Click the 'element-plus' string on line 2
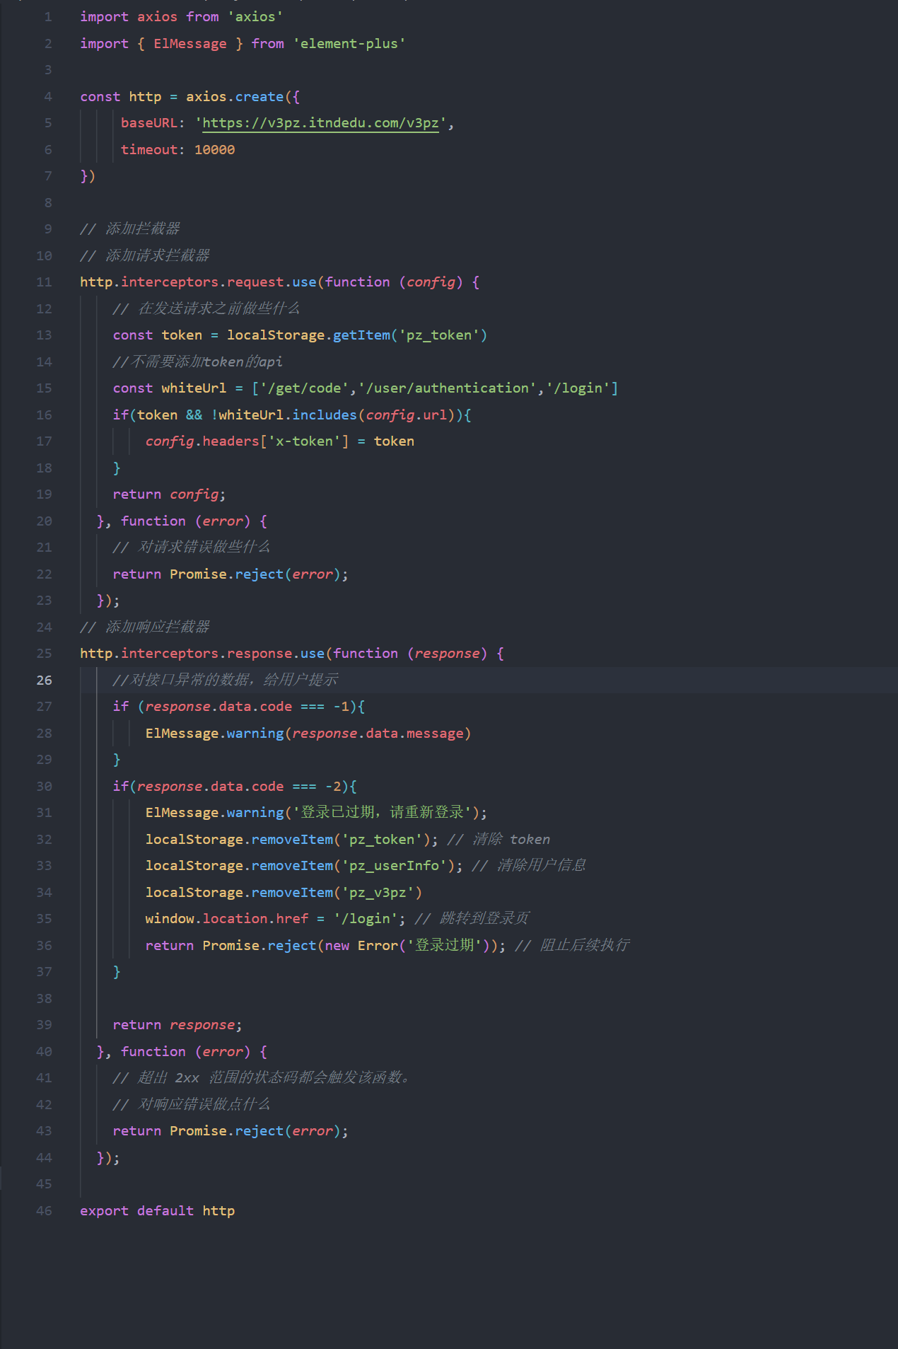 349,44
